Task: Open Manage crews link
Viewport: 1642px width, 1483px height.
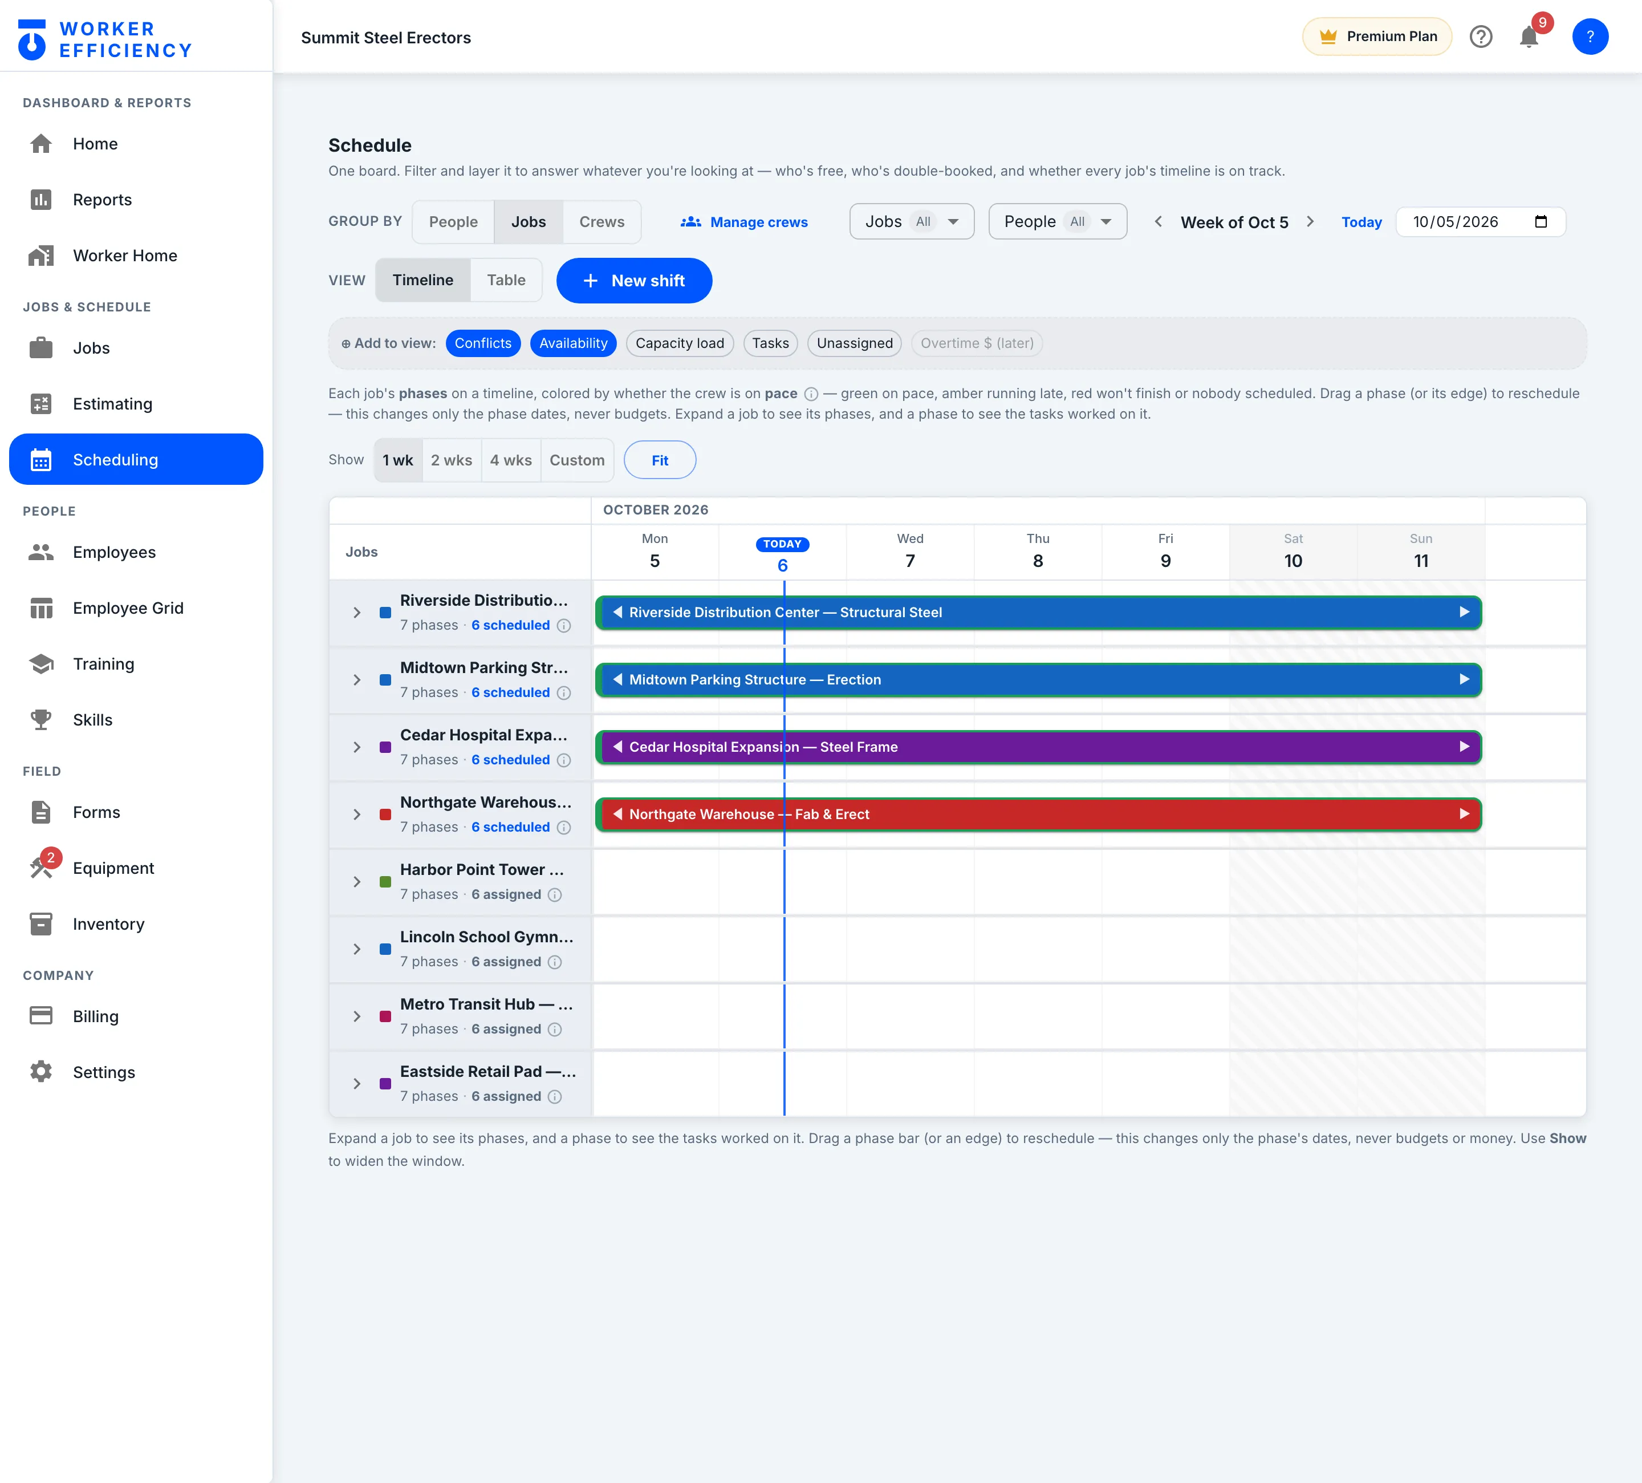Action: pyautogui.click(x=743, y=222)
